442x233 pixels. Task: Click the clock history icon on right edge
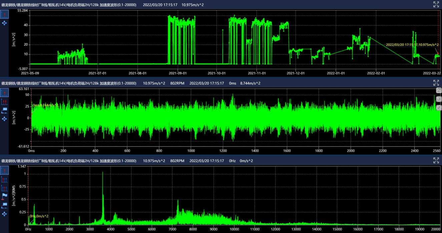[439, 99]
